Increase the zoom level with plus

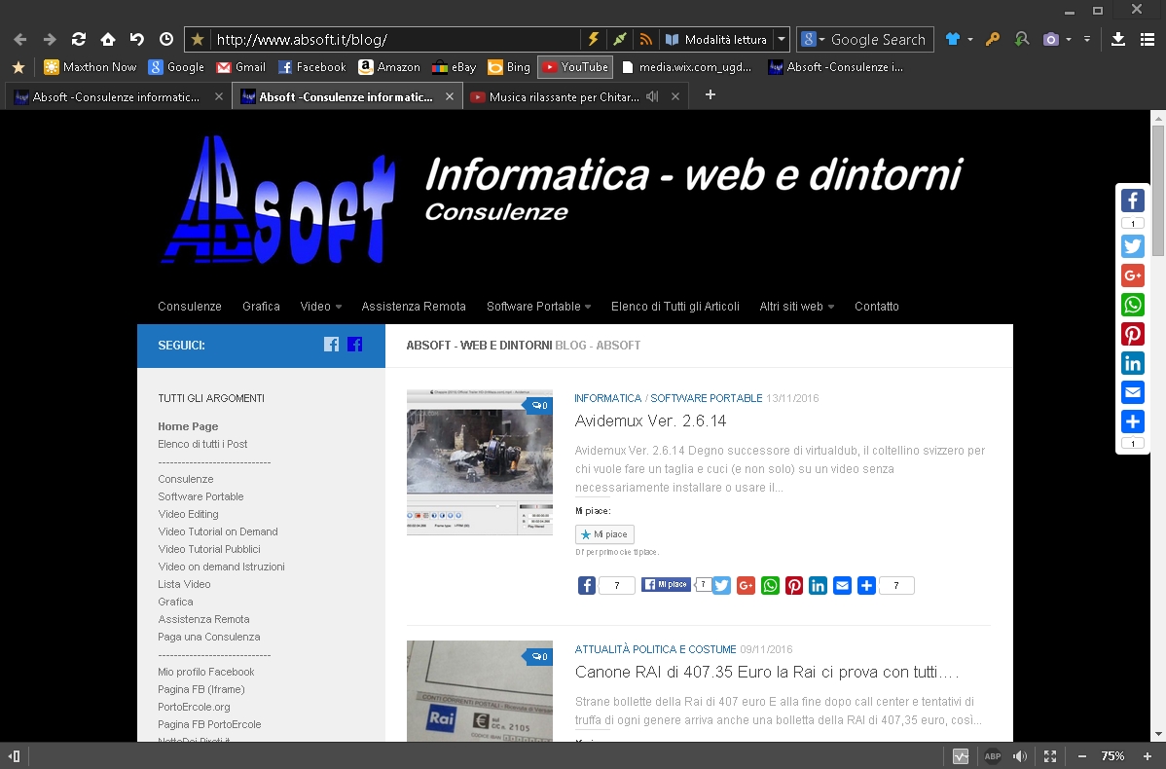[1148, 756]
